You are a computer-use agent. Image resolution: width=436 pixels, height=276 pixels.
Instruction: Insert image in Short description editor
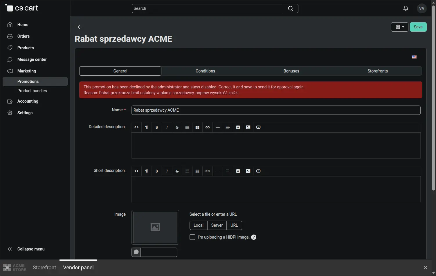(248, 171)
